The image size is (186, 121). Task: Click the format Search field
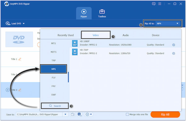55,106
